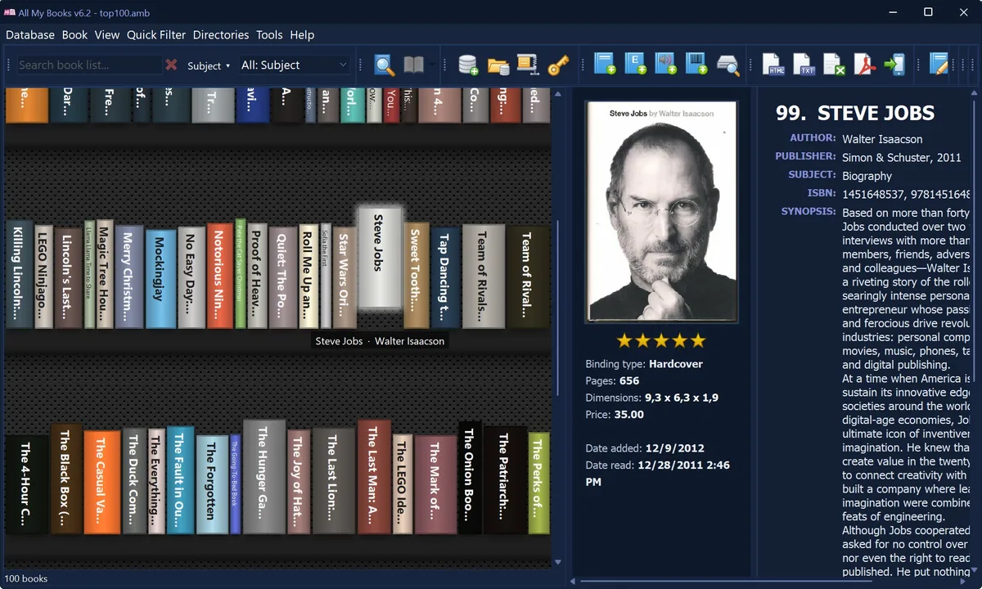982x589 pixels.
Task: Add an e-book using the E icon
Action: (x=636, y=65)
